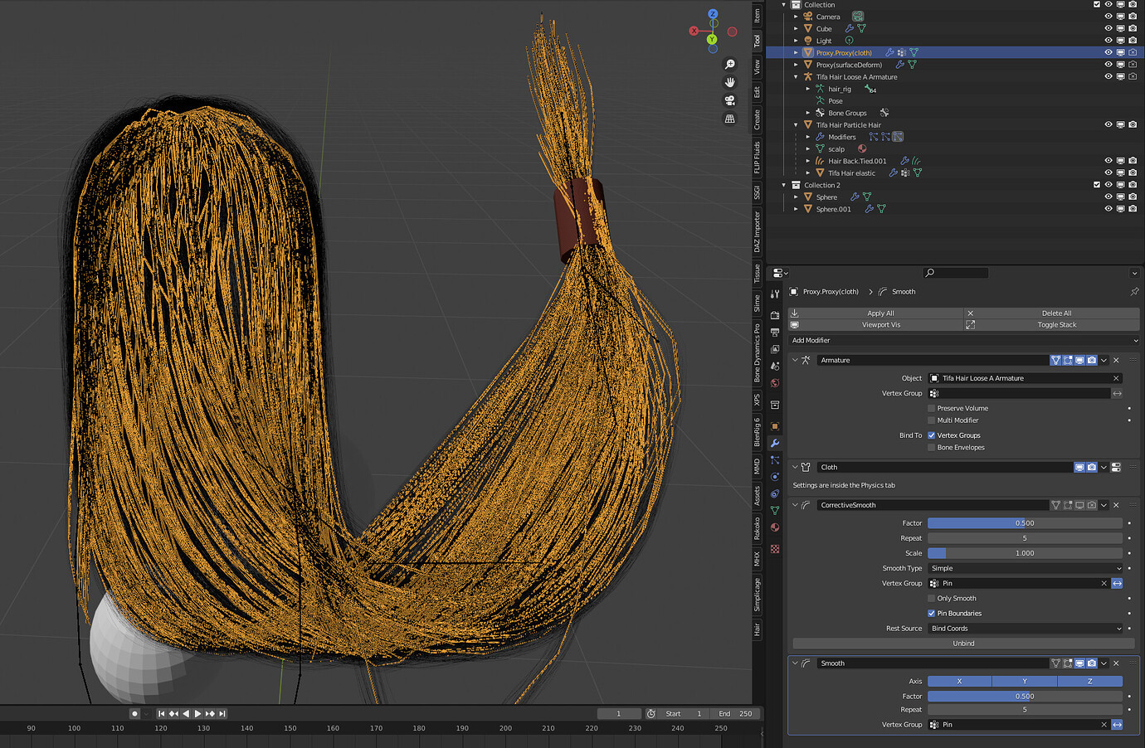This screenshot has height=748, width=1145.
Task: Collapse the Armature modifier panel
Action: pos(795,360)
